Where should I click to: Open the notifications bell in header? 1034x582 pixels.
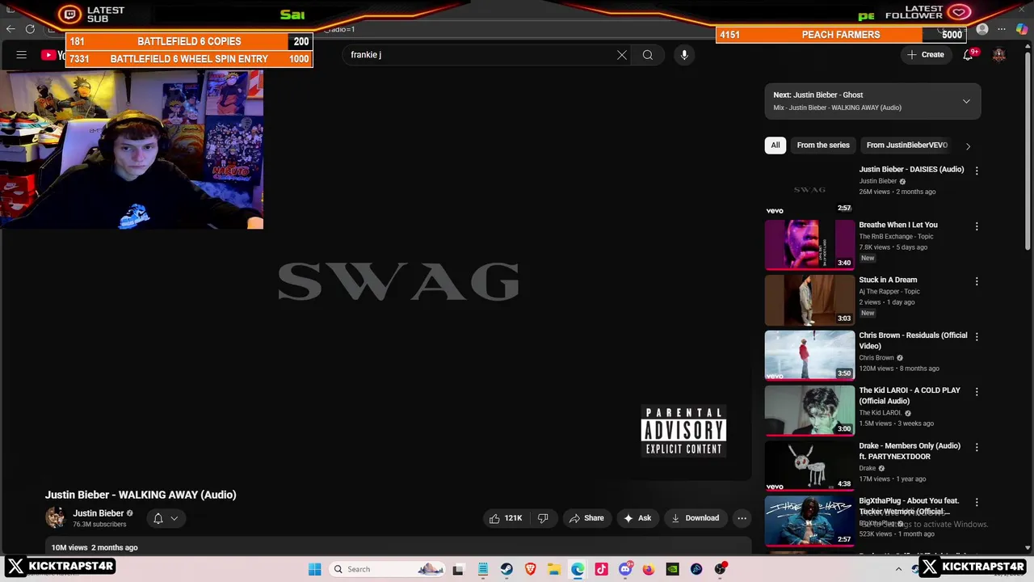point(968,55)
